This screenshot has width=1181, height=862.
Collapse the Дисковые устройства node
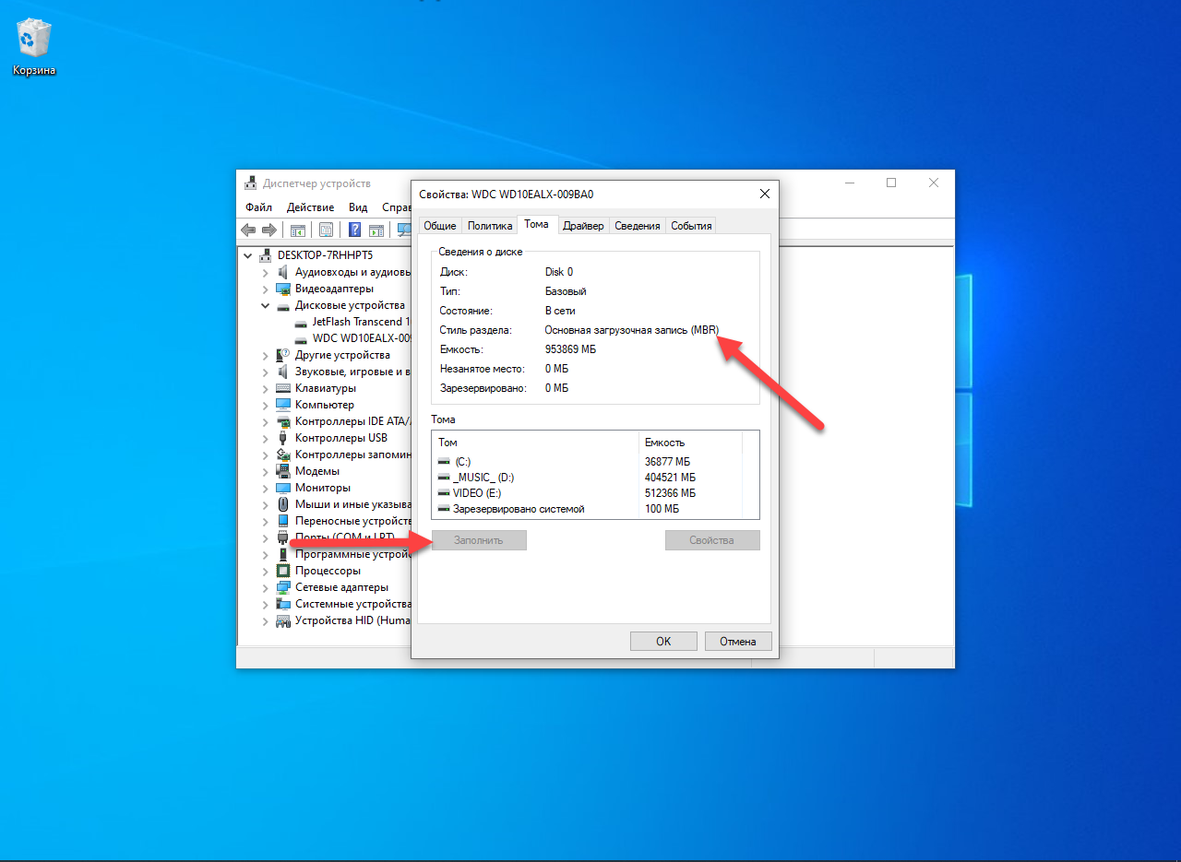coord(266,305)
